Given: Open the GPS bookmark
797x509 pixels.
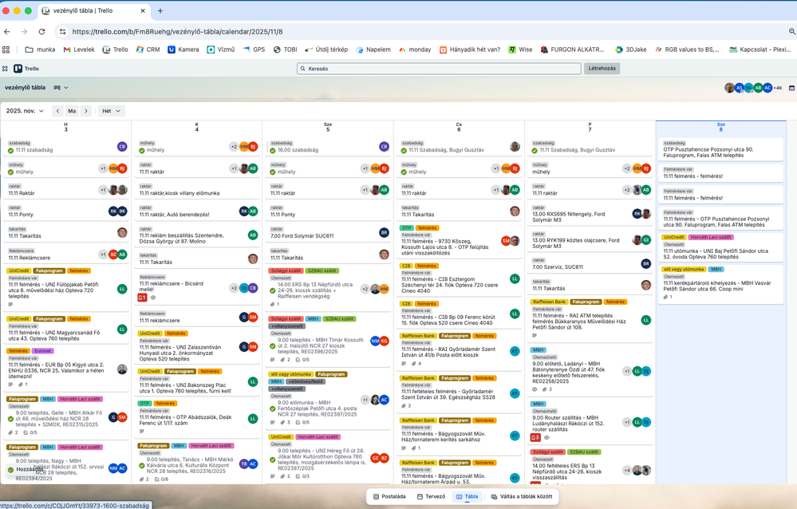Looking at the screenshot, I should pos(254,49).
